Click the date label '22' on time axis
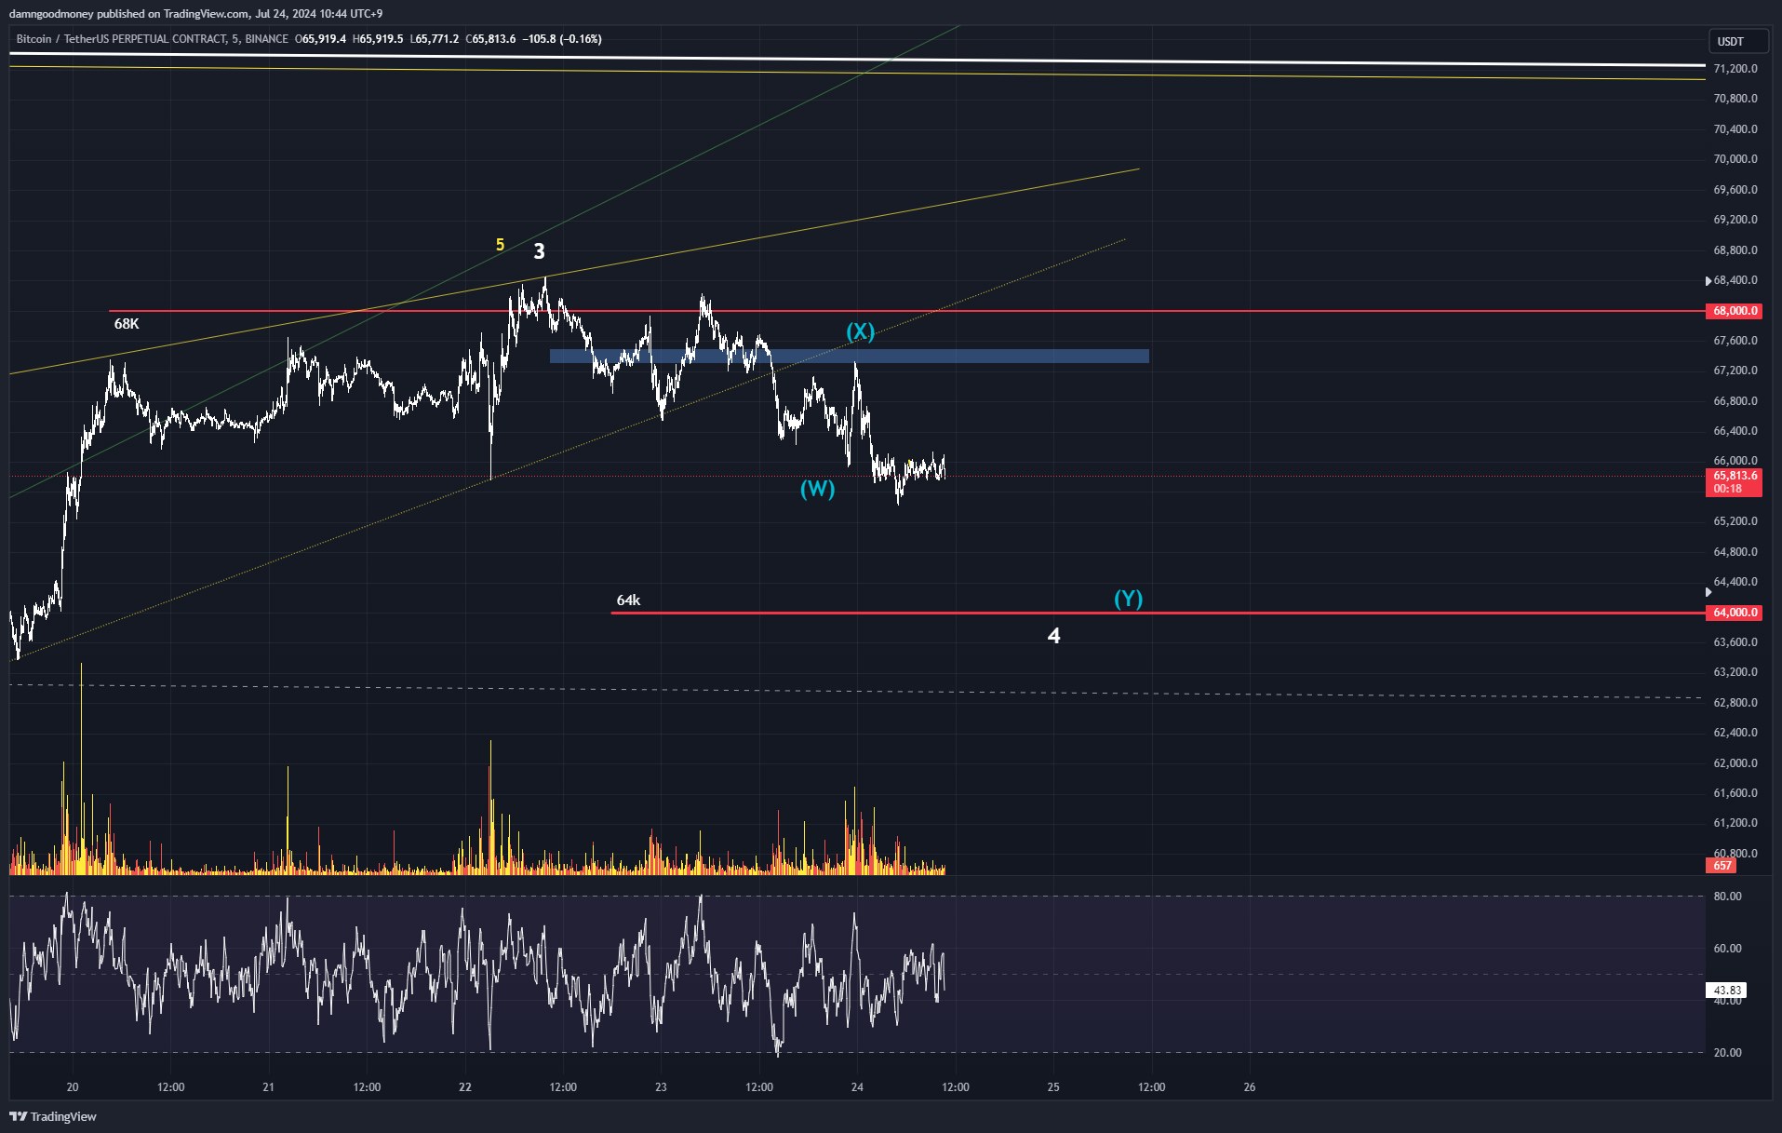This screenshot has height=1133, width=1782. click(x=465, y=1087)
